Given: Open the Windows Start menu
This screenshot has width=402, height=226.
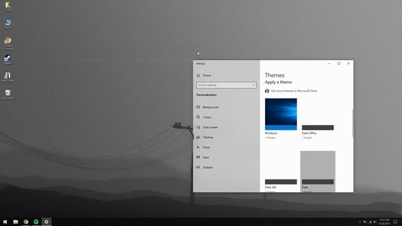Looking at the screenshot, I should point(5,222).
